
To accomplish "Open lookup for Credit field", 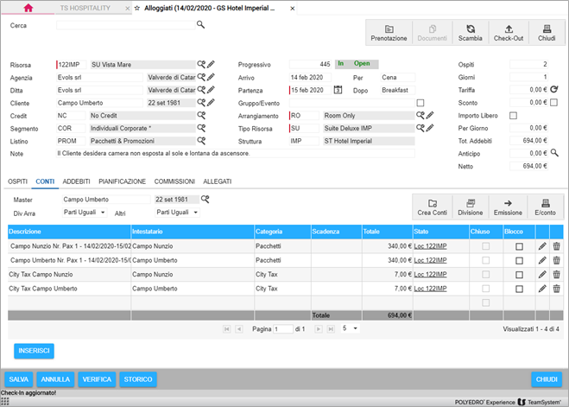I will 201,115.
